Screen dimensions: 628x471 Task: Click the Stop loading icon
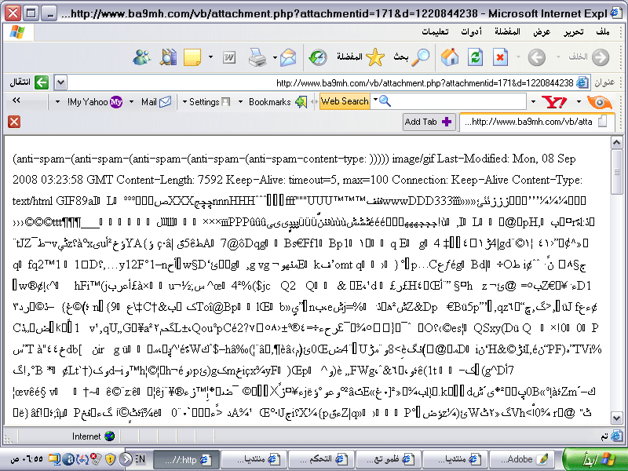coord(500,57)
